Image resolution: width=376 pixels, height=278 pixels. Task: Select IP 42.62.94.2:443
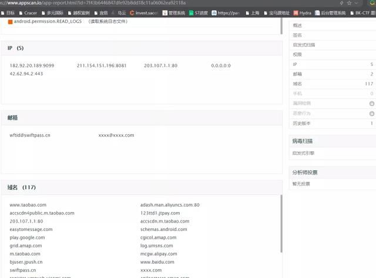tap(26, 74)
